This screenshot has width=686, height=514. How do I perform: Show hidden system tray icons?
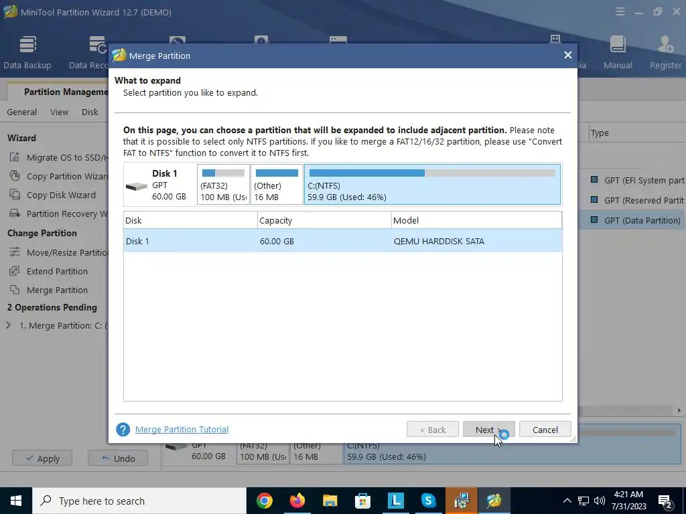[567, 501]
